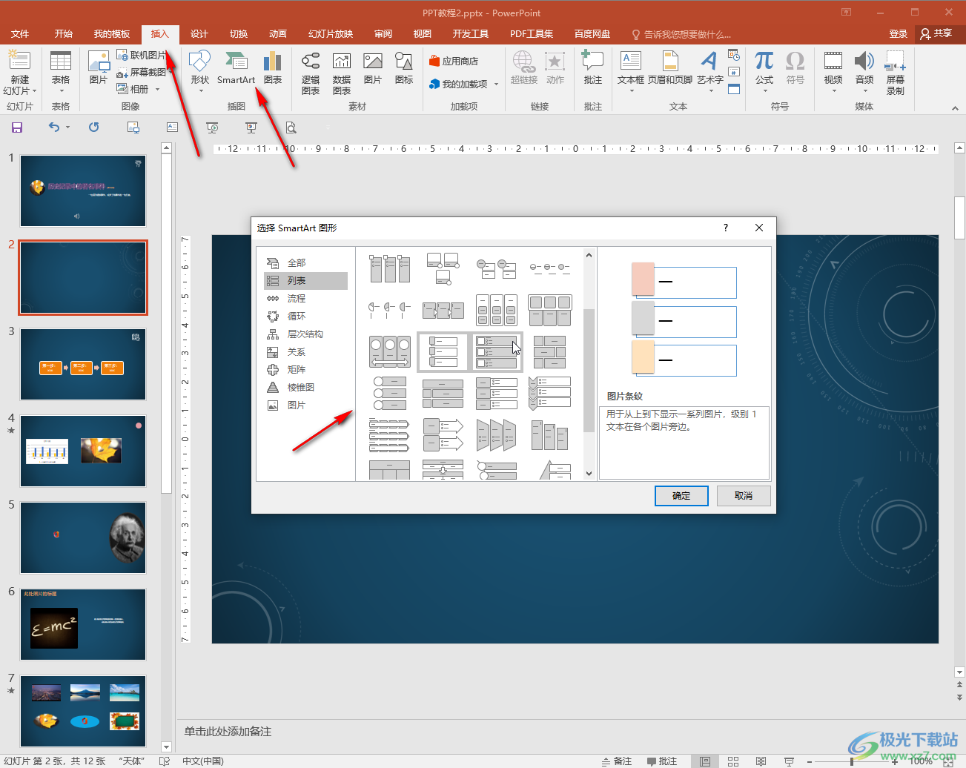The image size is (966, 768).
Task: Insert a 表格 table from the ribbon
Action: tap(61, 67)
